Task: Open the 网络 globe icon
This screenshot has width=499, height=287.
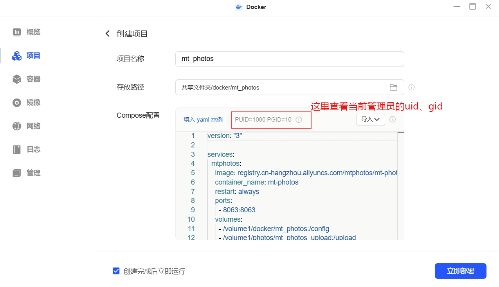Action: click(x=17, y=126)
